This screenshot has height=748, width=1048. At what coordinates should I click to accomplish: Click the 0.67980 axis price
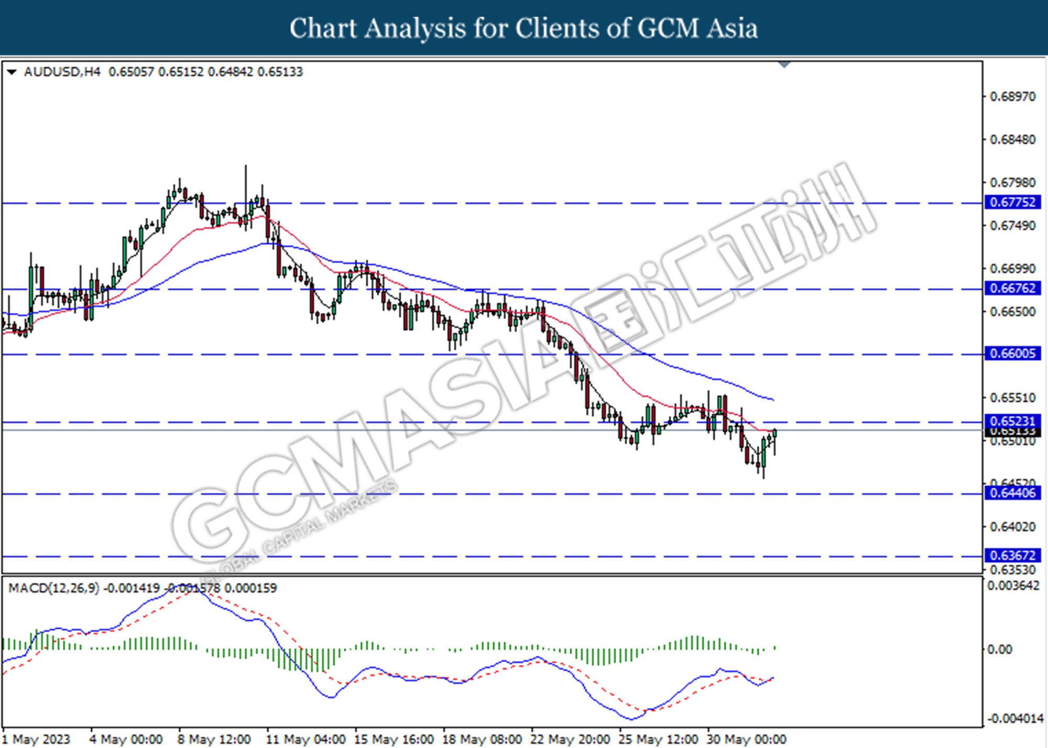coord(1012,183)
